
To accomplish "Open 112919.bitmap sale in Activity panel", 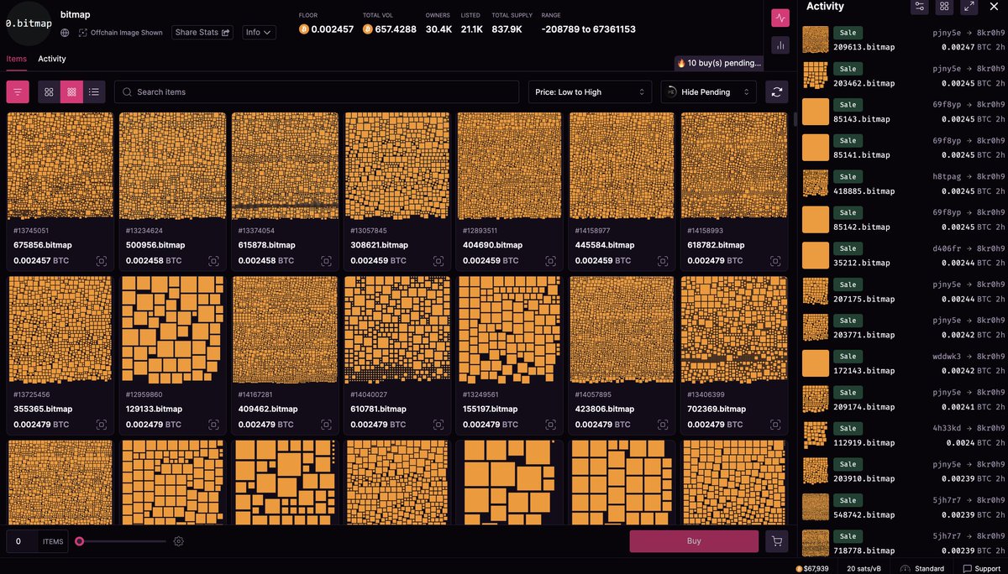I will pyautogui.click(x=903, y=435).
